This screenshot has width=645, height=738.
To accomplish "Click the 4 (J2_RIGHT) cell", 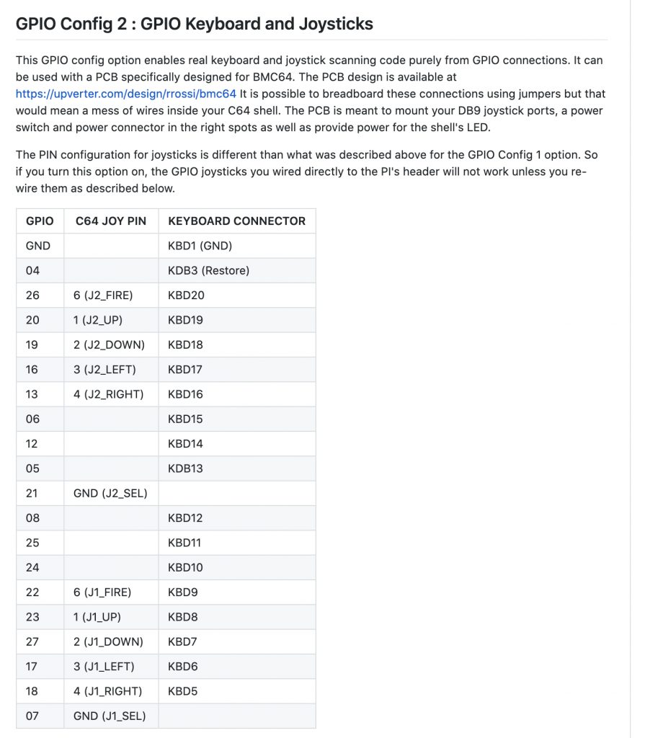I will (111, 394).
